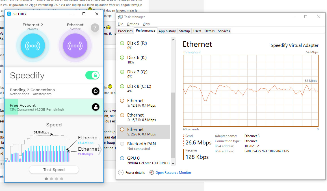Viewport: 327px width, 191px height.
Task: Select Ethernet adapter sending 12,8 Mbps
Action: (144, 103)
